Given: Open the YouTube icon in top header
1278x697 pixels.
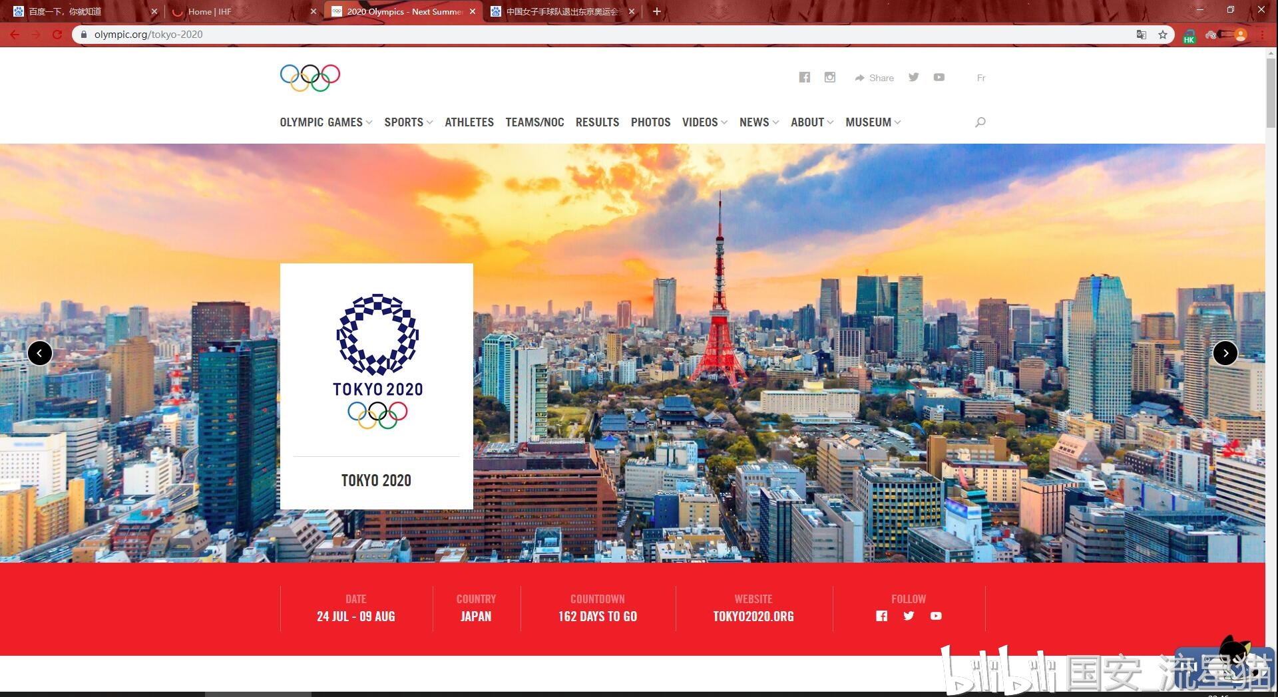Looking at the screenshot, I should tap(939, 77).
